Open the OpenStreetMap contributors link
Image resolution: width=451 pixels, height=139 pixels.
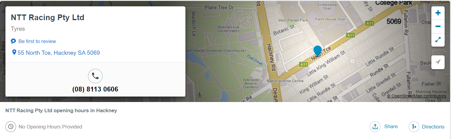pos(417,96)
